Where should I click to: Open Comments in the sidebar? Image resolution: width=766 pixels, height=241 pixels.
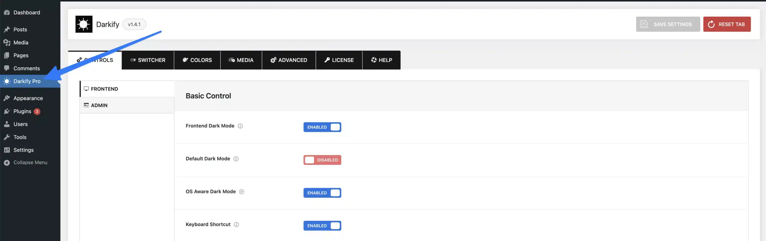tap(30, 68)
